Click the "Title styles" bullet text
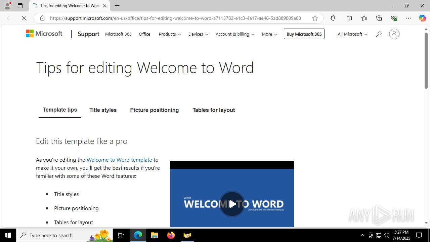 coord(67,194)
